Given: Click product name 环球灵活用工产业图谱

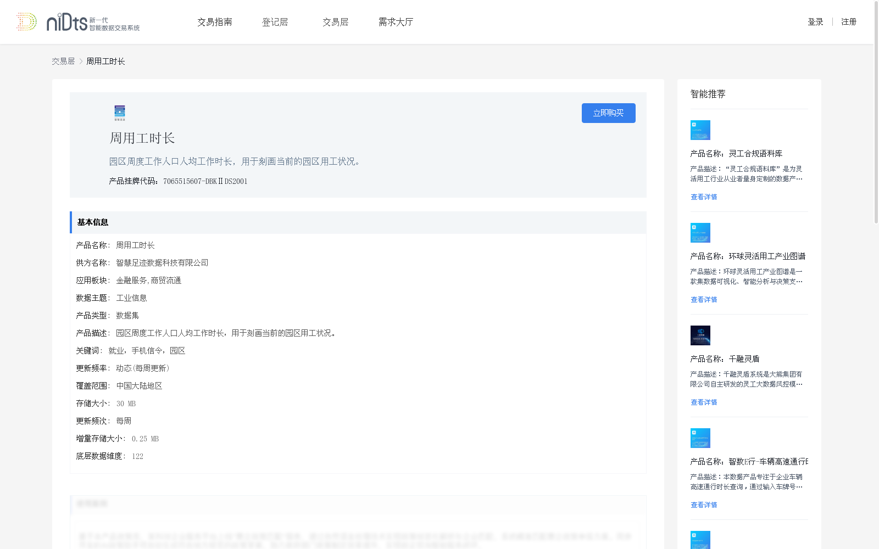Looking at the screenshot, I should pos(767,256).
